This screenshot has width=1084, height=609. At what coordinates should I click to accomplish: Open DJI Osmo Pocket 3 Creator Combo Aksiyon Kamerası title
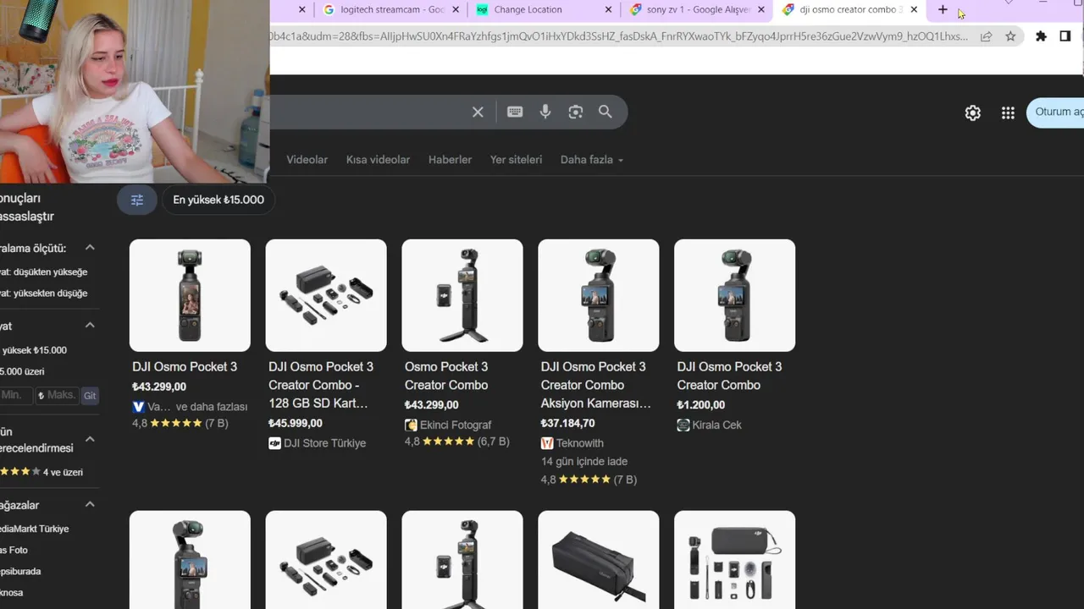tap(596, 385)
